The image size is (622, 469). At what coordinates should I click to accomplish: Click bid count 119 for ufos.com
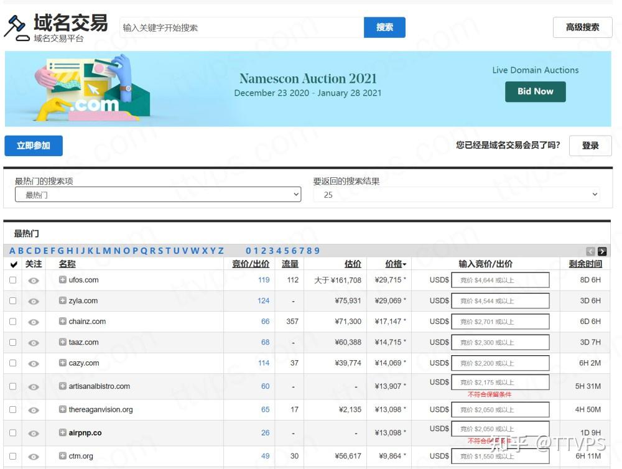click(x=264, y=280)
